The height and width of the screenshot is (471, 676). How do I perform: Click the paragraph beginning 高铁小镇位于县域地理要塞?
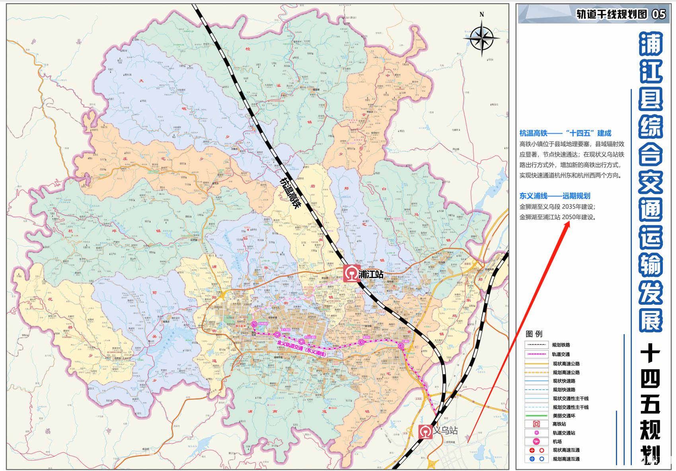572,160
